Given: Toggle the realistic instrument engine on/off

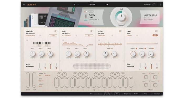Looking at the screenshot, I should (x=56, y=31).
